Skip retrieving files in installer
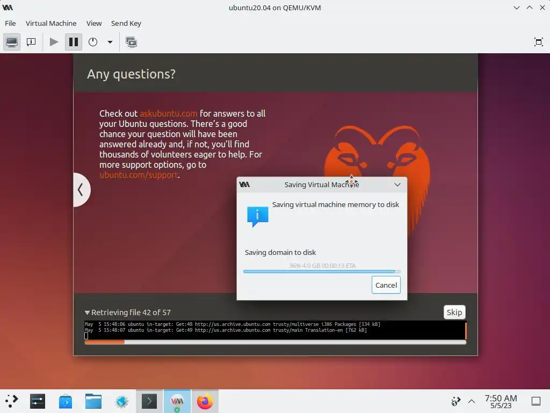This screenshot has width=550, height=413. (x=454, y=312)
